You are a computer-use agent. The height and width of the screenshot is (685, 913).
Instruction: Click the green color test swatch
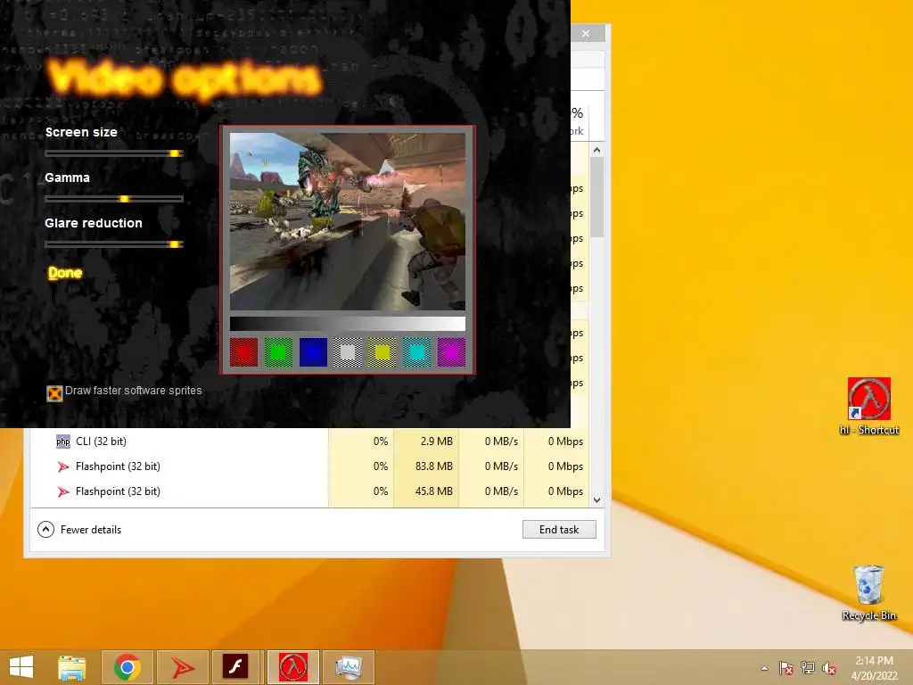[x=278, y=351]
